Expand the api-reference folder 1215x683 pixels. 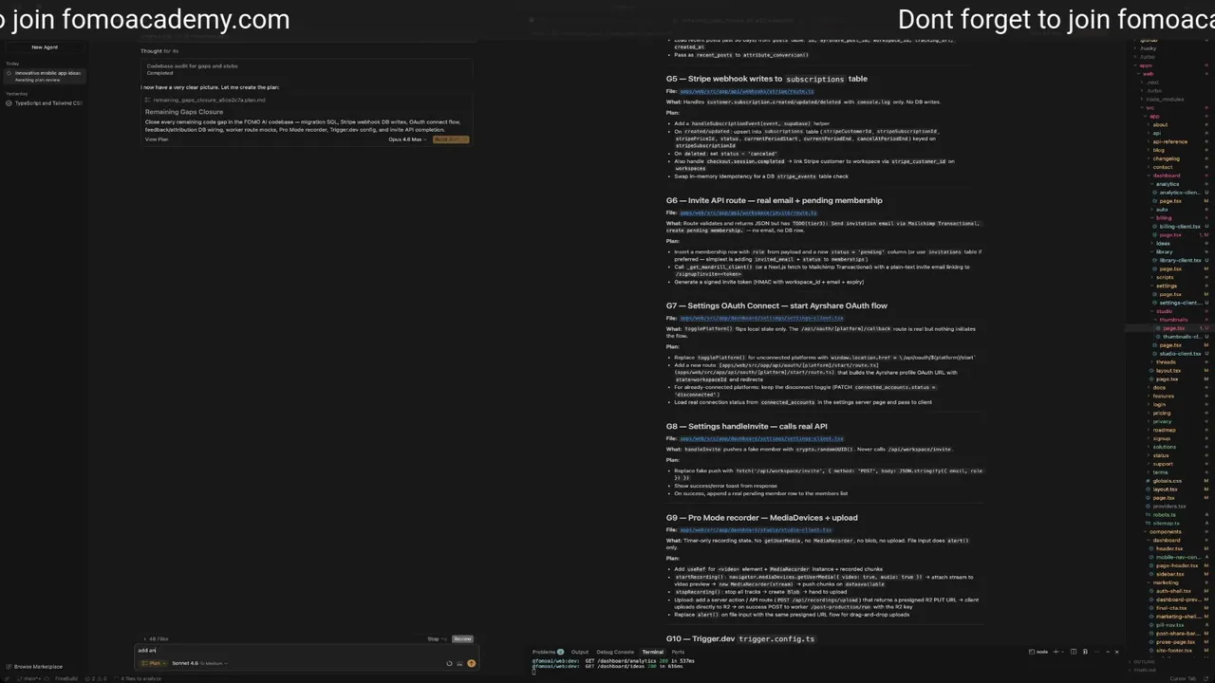point(1169,141)
